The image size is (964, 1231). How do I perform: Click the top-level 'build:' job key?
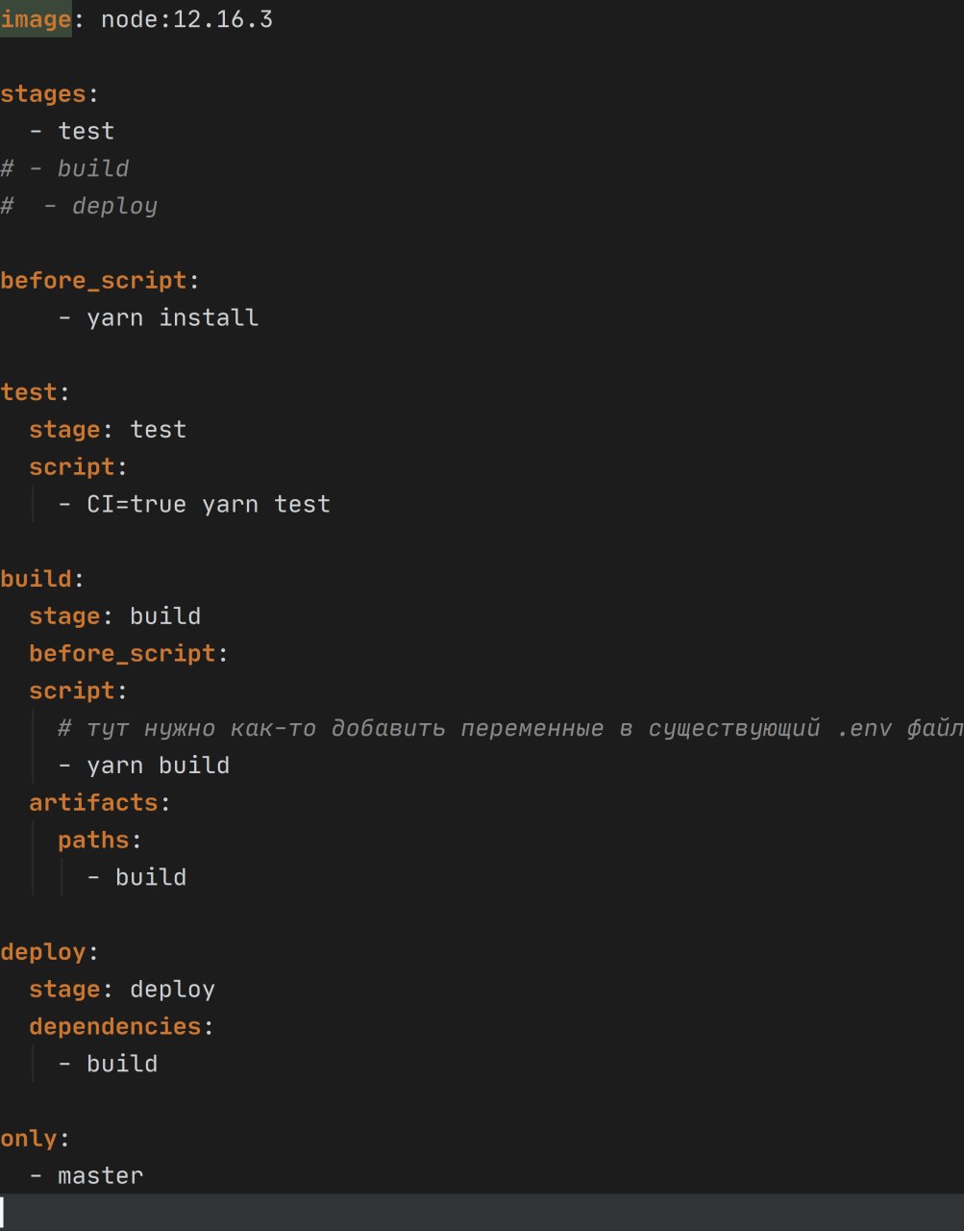[43, 579]
